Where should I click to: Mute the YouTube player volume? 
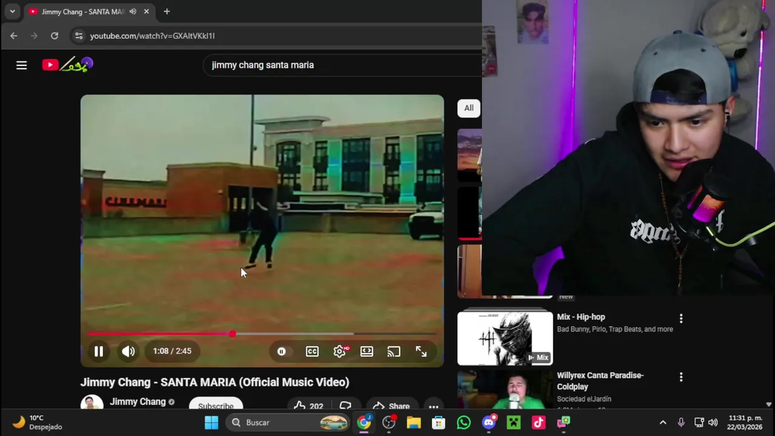click(x=128, y=351)
